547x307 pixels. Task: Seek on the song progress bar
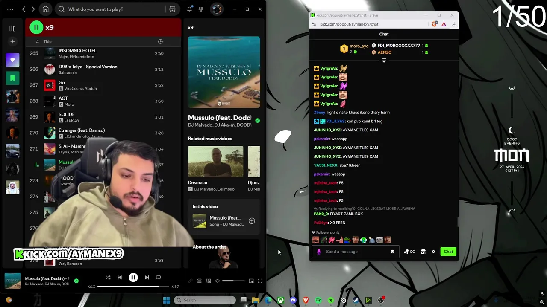[133, 287]
